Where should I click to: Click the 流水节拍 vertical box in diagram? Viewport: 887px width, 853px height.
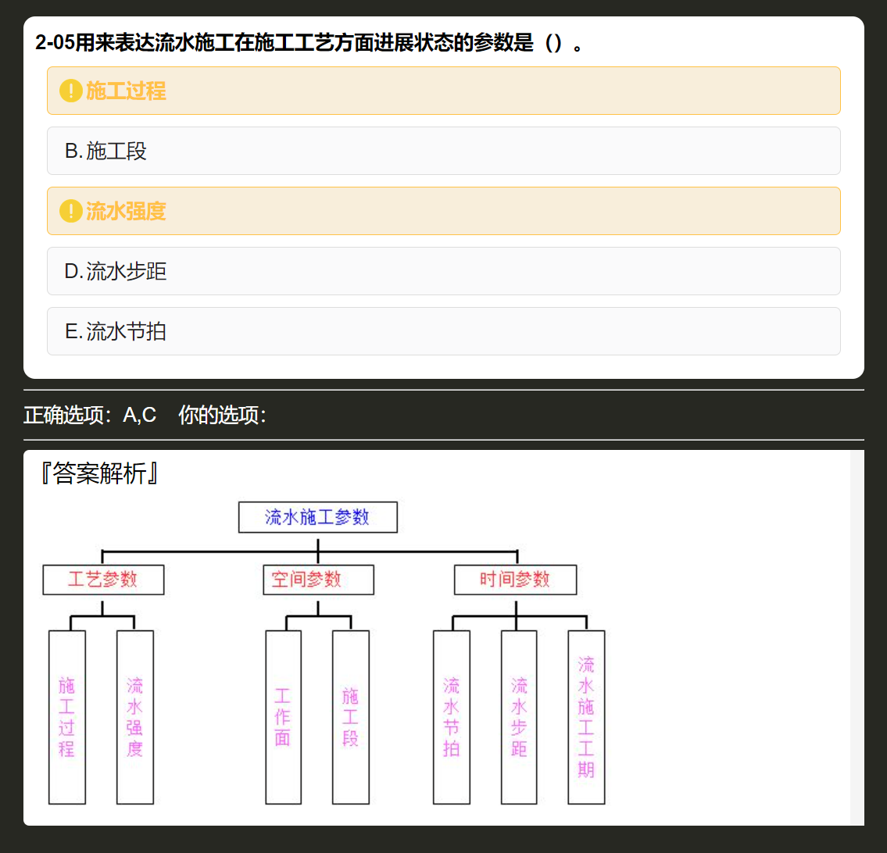pyautogui.click(x=452, y=717)
